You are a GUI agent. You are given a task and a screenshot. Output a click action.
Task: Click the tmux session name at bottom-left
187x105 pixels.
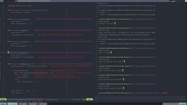pyautogui.click(x=3, y=104)
